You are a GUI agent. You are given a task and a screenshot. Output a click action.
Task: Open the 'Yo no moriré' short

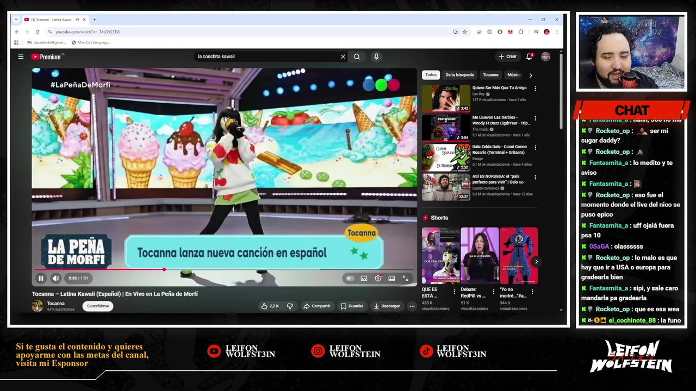(x=519, y=256)
